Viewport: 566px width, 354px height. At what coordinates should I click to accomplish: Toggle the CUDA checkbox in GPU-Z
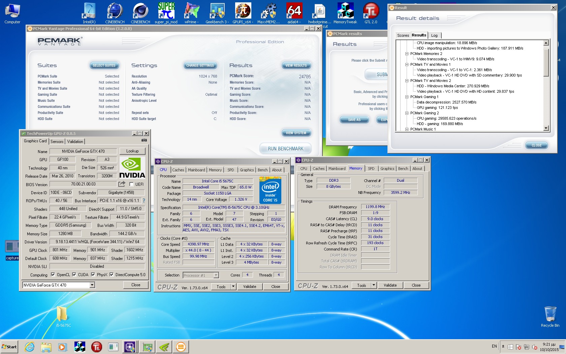[x=74, y=274]
